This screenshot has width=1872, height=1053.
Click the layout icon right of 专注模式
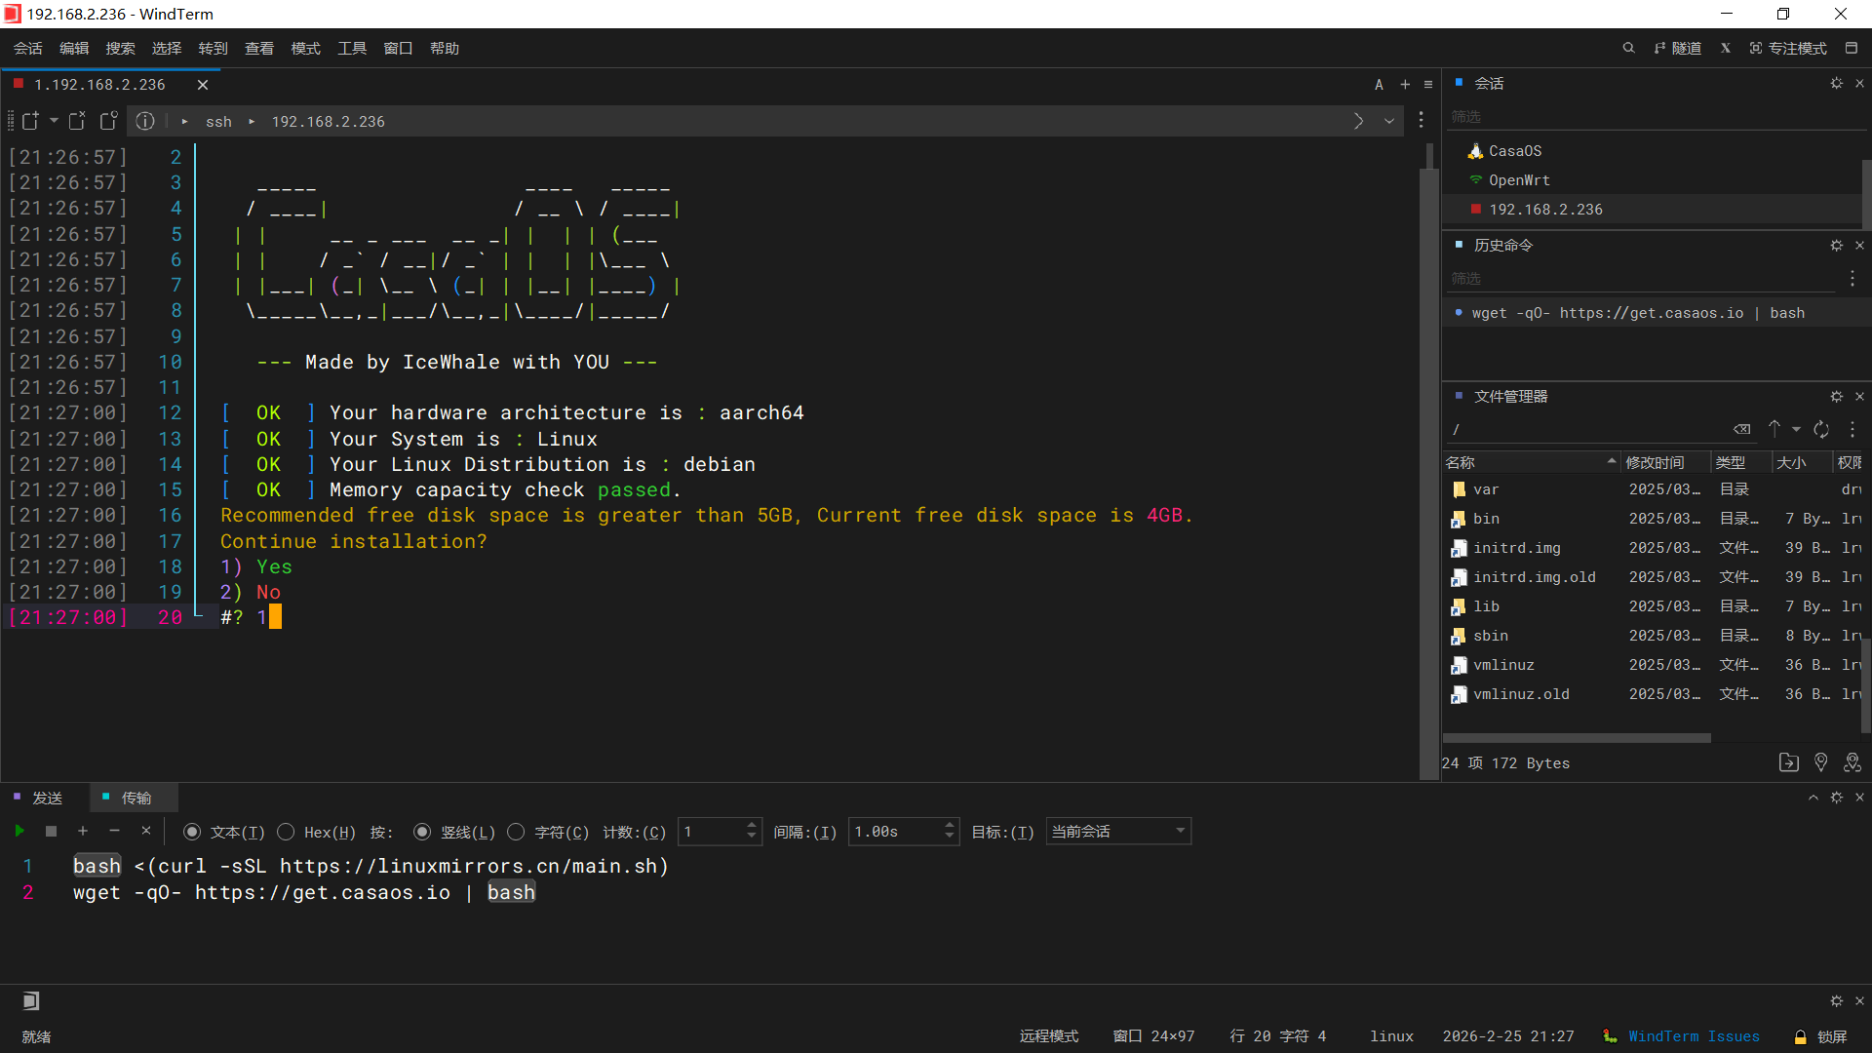point(1852,48)
